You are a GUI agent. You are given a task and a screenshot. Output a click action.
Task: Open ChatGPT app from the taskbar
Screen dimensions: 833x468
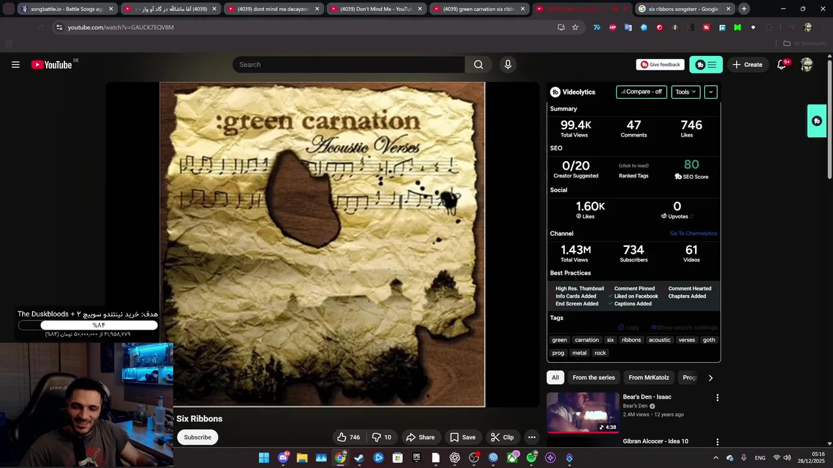pos(455,458)
